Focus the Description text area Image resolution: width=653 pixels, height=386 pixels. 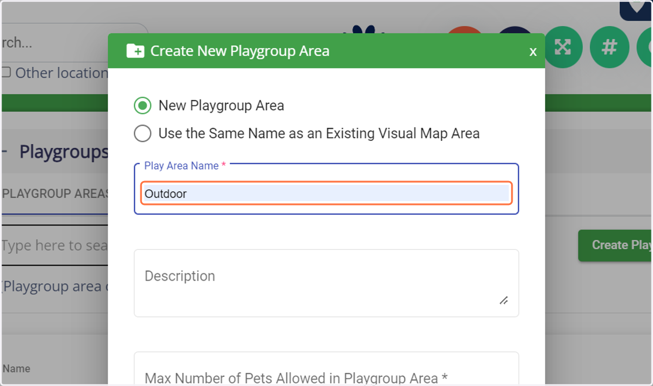tap(326, 283)
